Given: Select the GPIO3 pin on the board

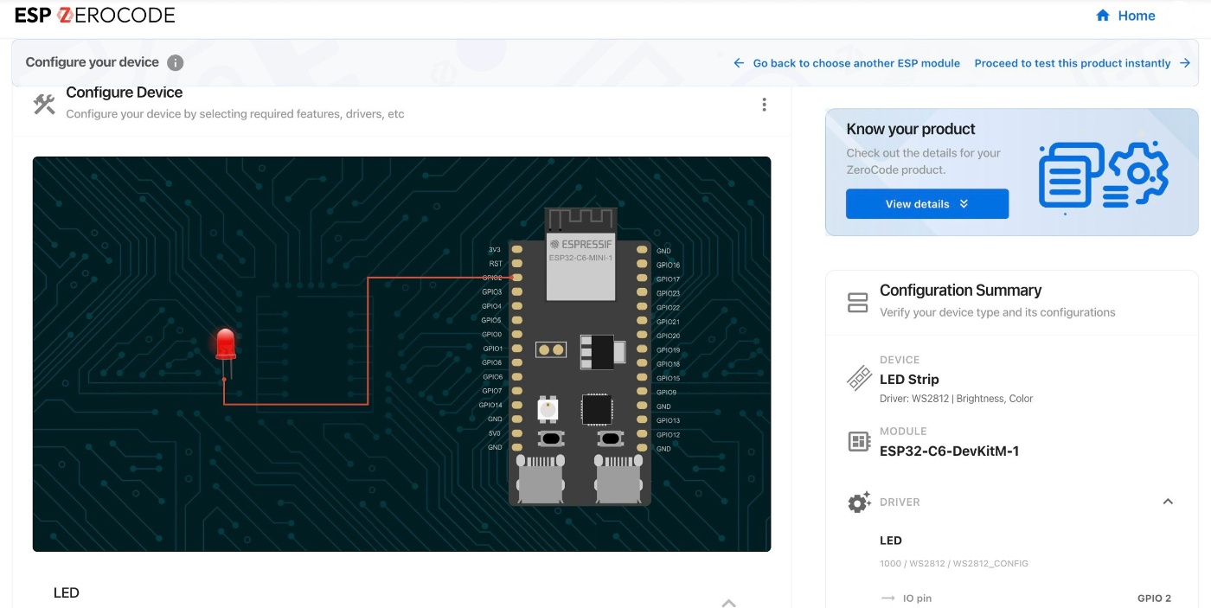Looking at the screenshot, I should [517, 291].
